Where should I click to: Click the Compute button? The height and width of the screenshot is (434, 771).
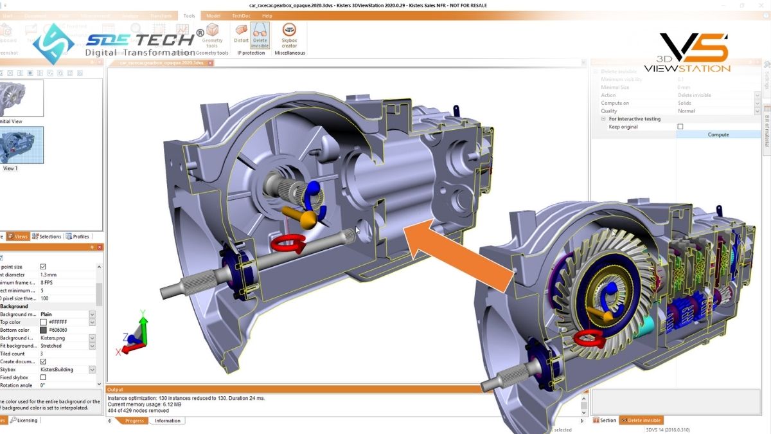[718, 134]
